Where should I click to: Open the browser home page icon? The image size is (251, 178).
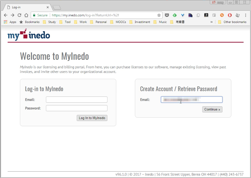point(26,15)
